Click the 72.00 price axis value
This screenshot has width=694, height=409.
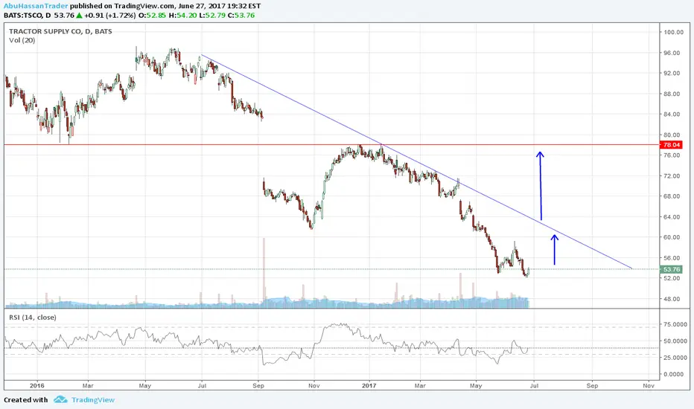(672, 176)
